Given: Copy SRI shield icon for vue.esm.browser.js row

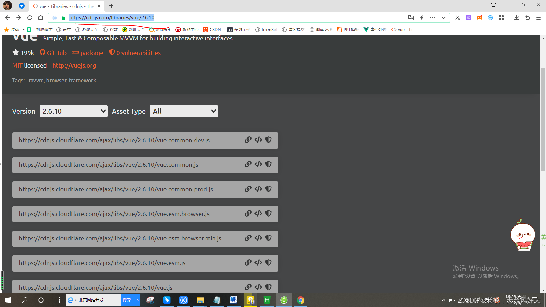Looking at the screenshot, I should tap(269, 214).
